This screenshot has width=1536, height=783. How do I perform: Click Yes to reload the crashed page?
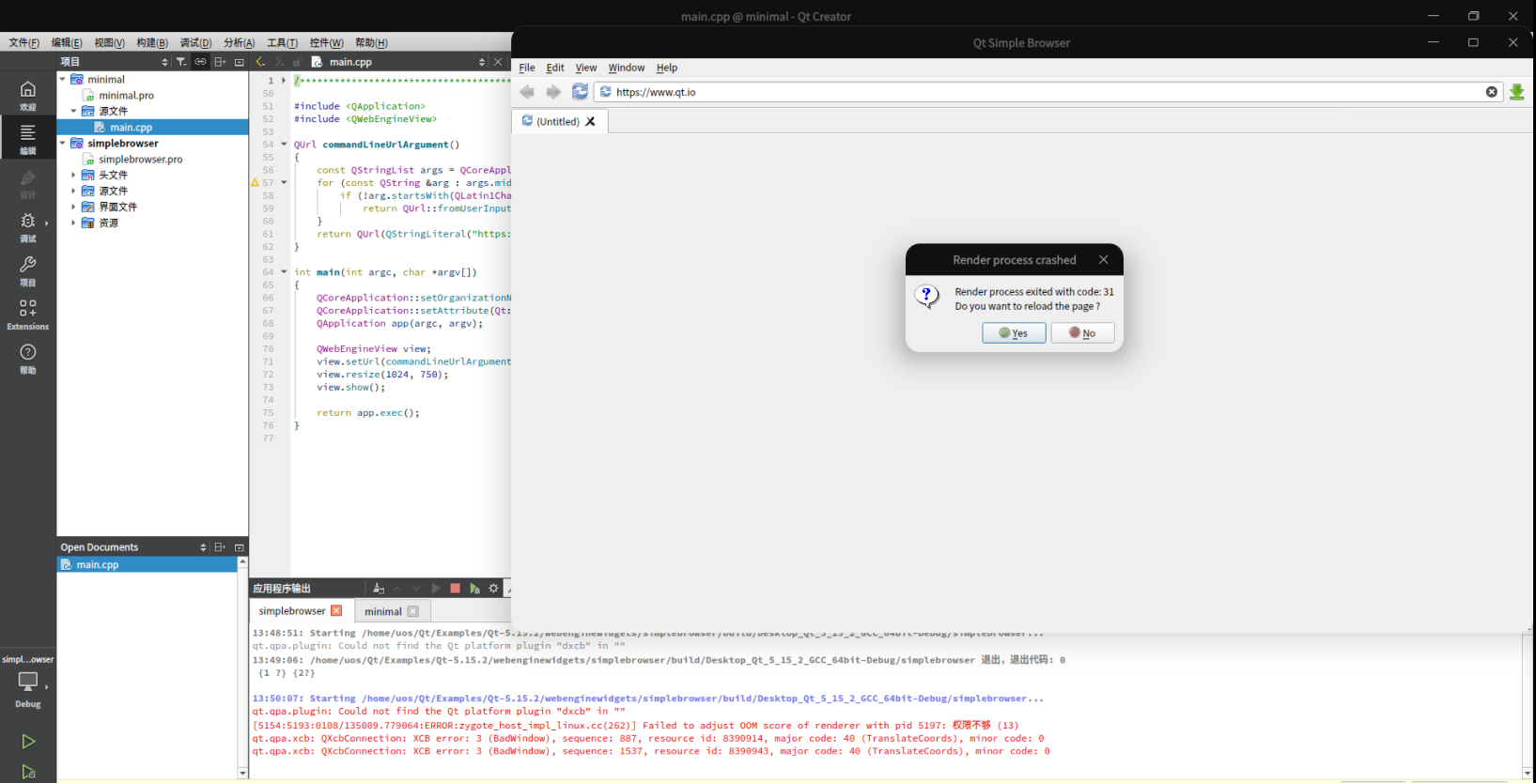(x=1014, y=333)
